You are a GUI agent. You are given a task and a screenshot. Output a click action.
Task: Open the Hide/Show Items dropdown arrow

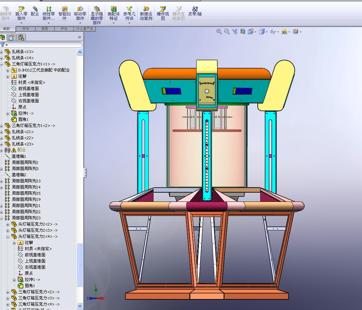278,32
